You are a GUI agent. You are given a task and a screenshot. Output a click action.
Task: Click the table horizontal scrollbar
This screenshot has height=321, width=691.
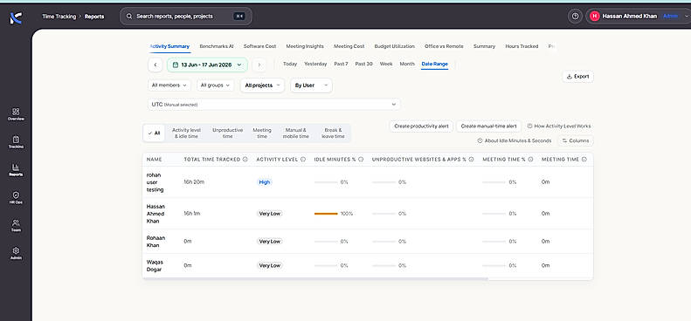315,279
